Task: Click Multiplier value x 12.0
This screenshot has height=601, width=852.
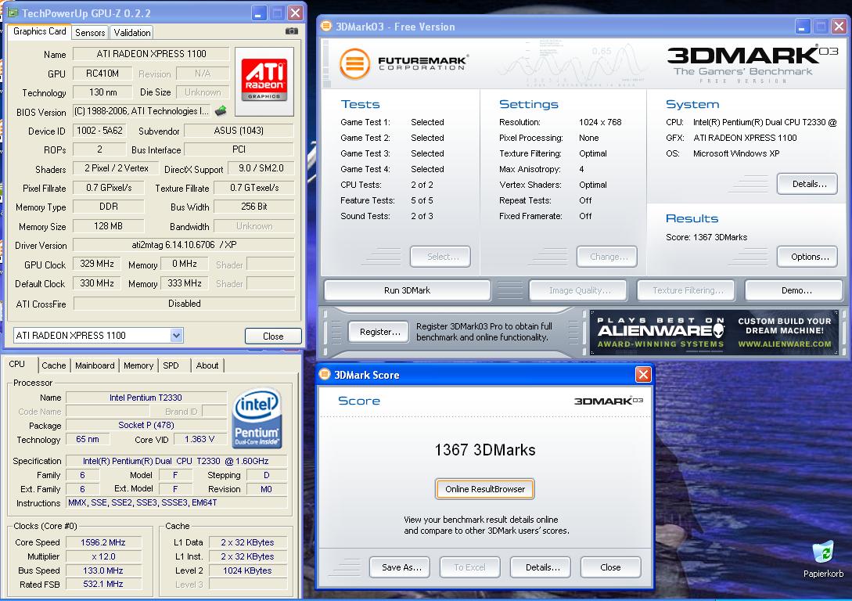Action: pyautogui.click(x=103, y=556)
